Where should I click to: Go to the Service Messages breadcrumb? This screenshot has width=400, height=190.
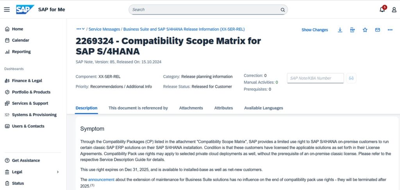[104, 29]
